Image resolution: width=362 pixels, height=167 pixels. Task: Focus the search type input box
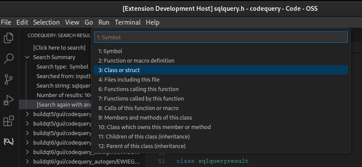(x=221, y=37)
